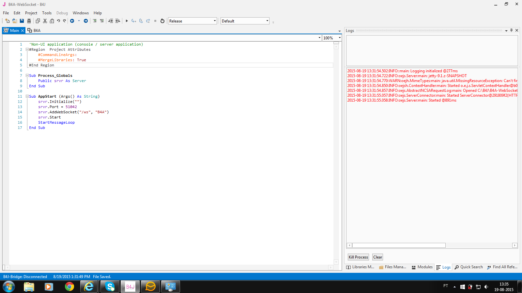Close the Main tab
Viewport: 522px width, 293px height.
tap(23, 31)
